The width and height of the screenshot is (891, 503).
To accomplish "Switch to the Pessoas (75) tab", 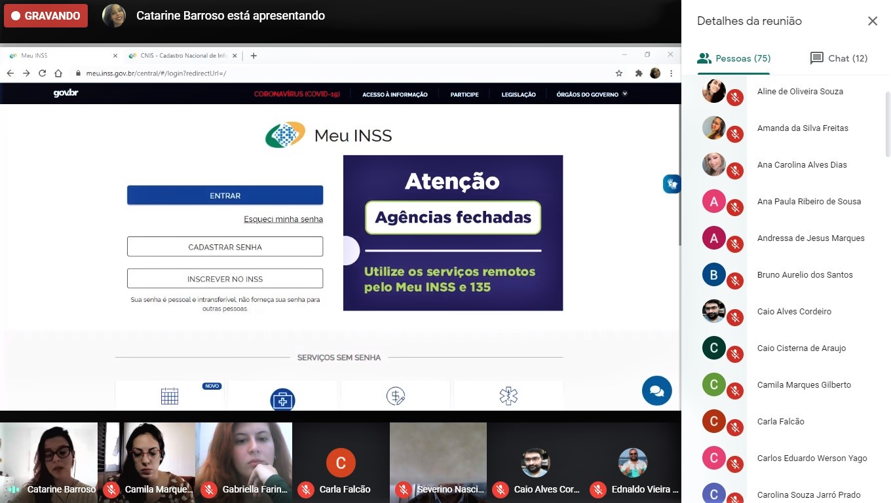I will click(734, 58).
